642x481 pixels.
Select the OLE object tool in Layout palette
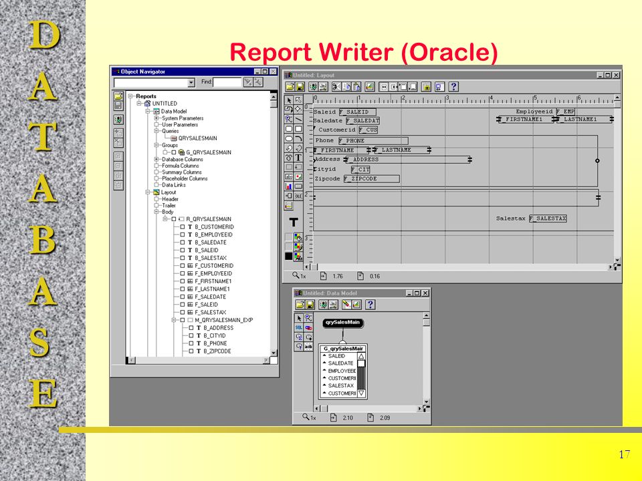click(298, 196)
